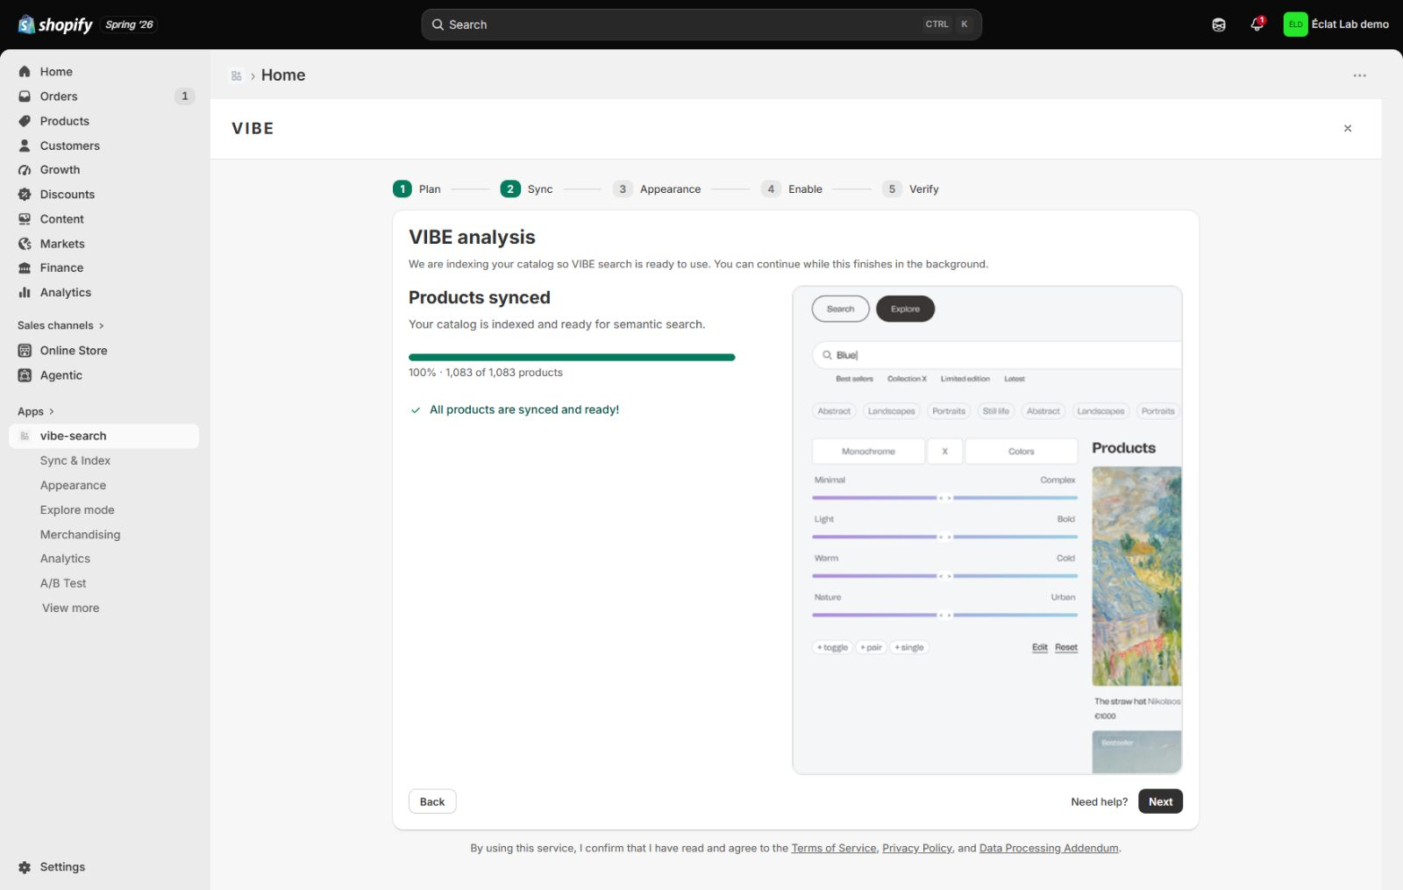Open the Privacy Policy link
Screen dimensions: 1403x890
click(x=917, y=848)
